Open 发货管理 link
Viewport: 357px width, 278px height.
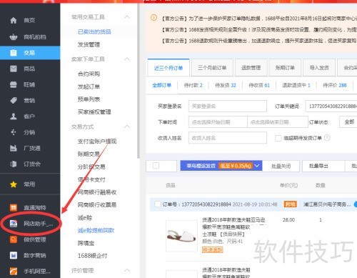pyautogui.click(x=89, y=44)
